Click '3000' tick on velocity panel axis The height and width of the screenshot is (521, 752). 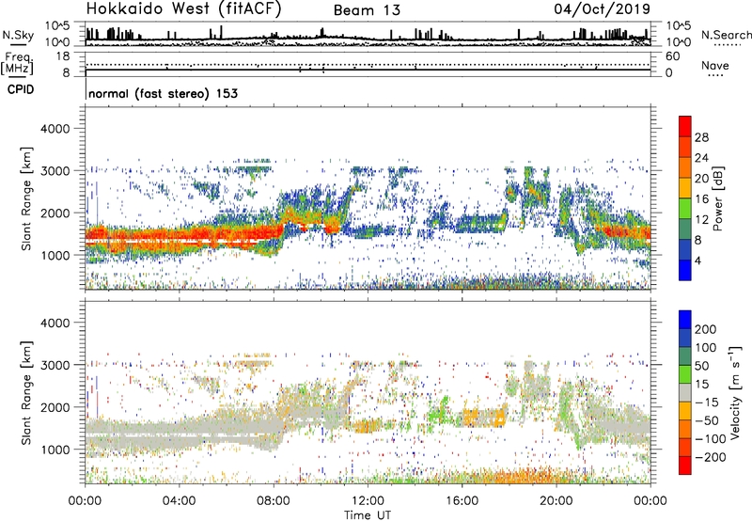(x=55, y=365)
